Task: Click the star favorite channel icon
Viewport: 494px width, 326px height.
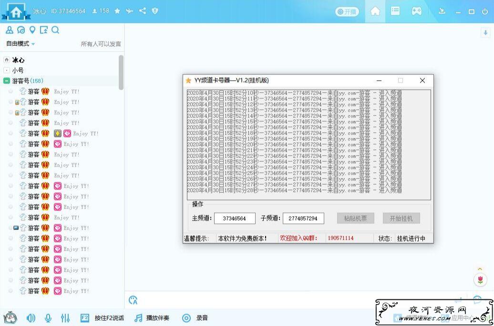Action: click(x=117, y=11)
